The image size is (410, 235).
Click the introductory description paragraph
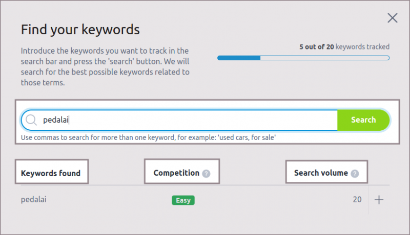[105, 66]
